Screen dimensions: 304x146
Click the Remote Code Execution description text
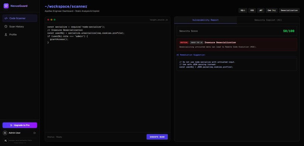coord(218,47)
